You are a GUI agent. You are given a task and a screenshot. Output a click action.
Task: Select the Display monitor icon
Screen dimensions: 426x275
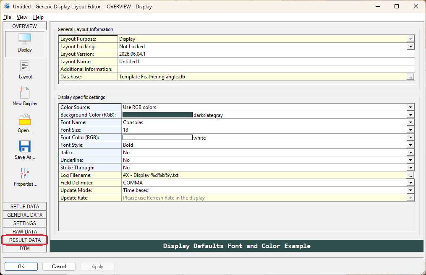25,39
